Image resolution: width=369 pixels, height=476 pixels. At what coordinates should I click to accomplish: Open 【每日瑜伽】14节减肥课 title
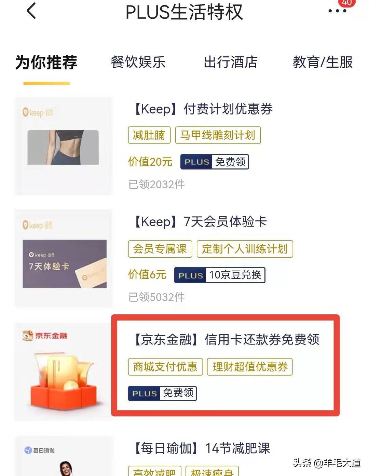(201, 448)
